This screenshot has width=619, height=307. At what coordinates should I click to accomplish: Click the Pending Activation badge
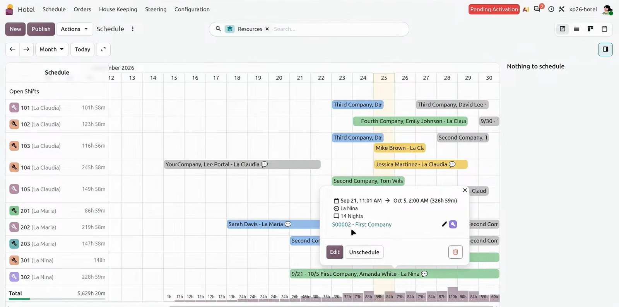pos(494,9)
